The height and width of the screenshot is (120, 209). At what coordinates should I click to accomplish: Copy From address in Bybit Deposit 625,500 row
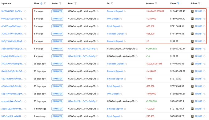point(98,26)
